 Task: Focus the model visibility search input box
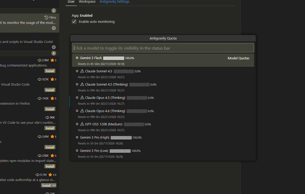pos(163,48)
